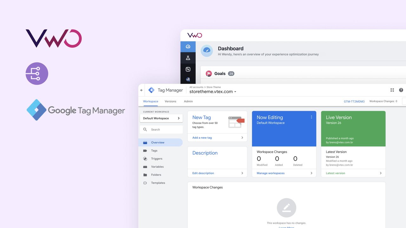Viewport: 406px width, 228px height.
Task: Click 'This workspace has no changes.' text
Action: click(x=286, y=223)
